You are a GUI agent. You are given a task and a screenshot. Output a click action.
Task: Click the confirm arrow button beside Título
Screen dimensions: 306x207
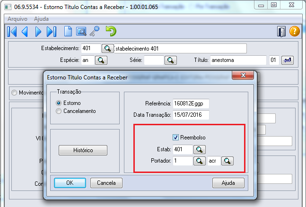[x=287, y=60]
